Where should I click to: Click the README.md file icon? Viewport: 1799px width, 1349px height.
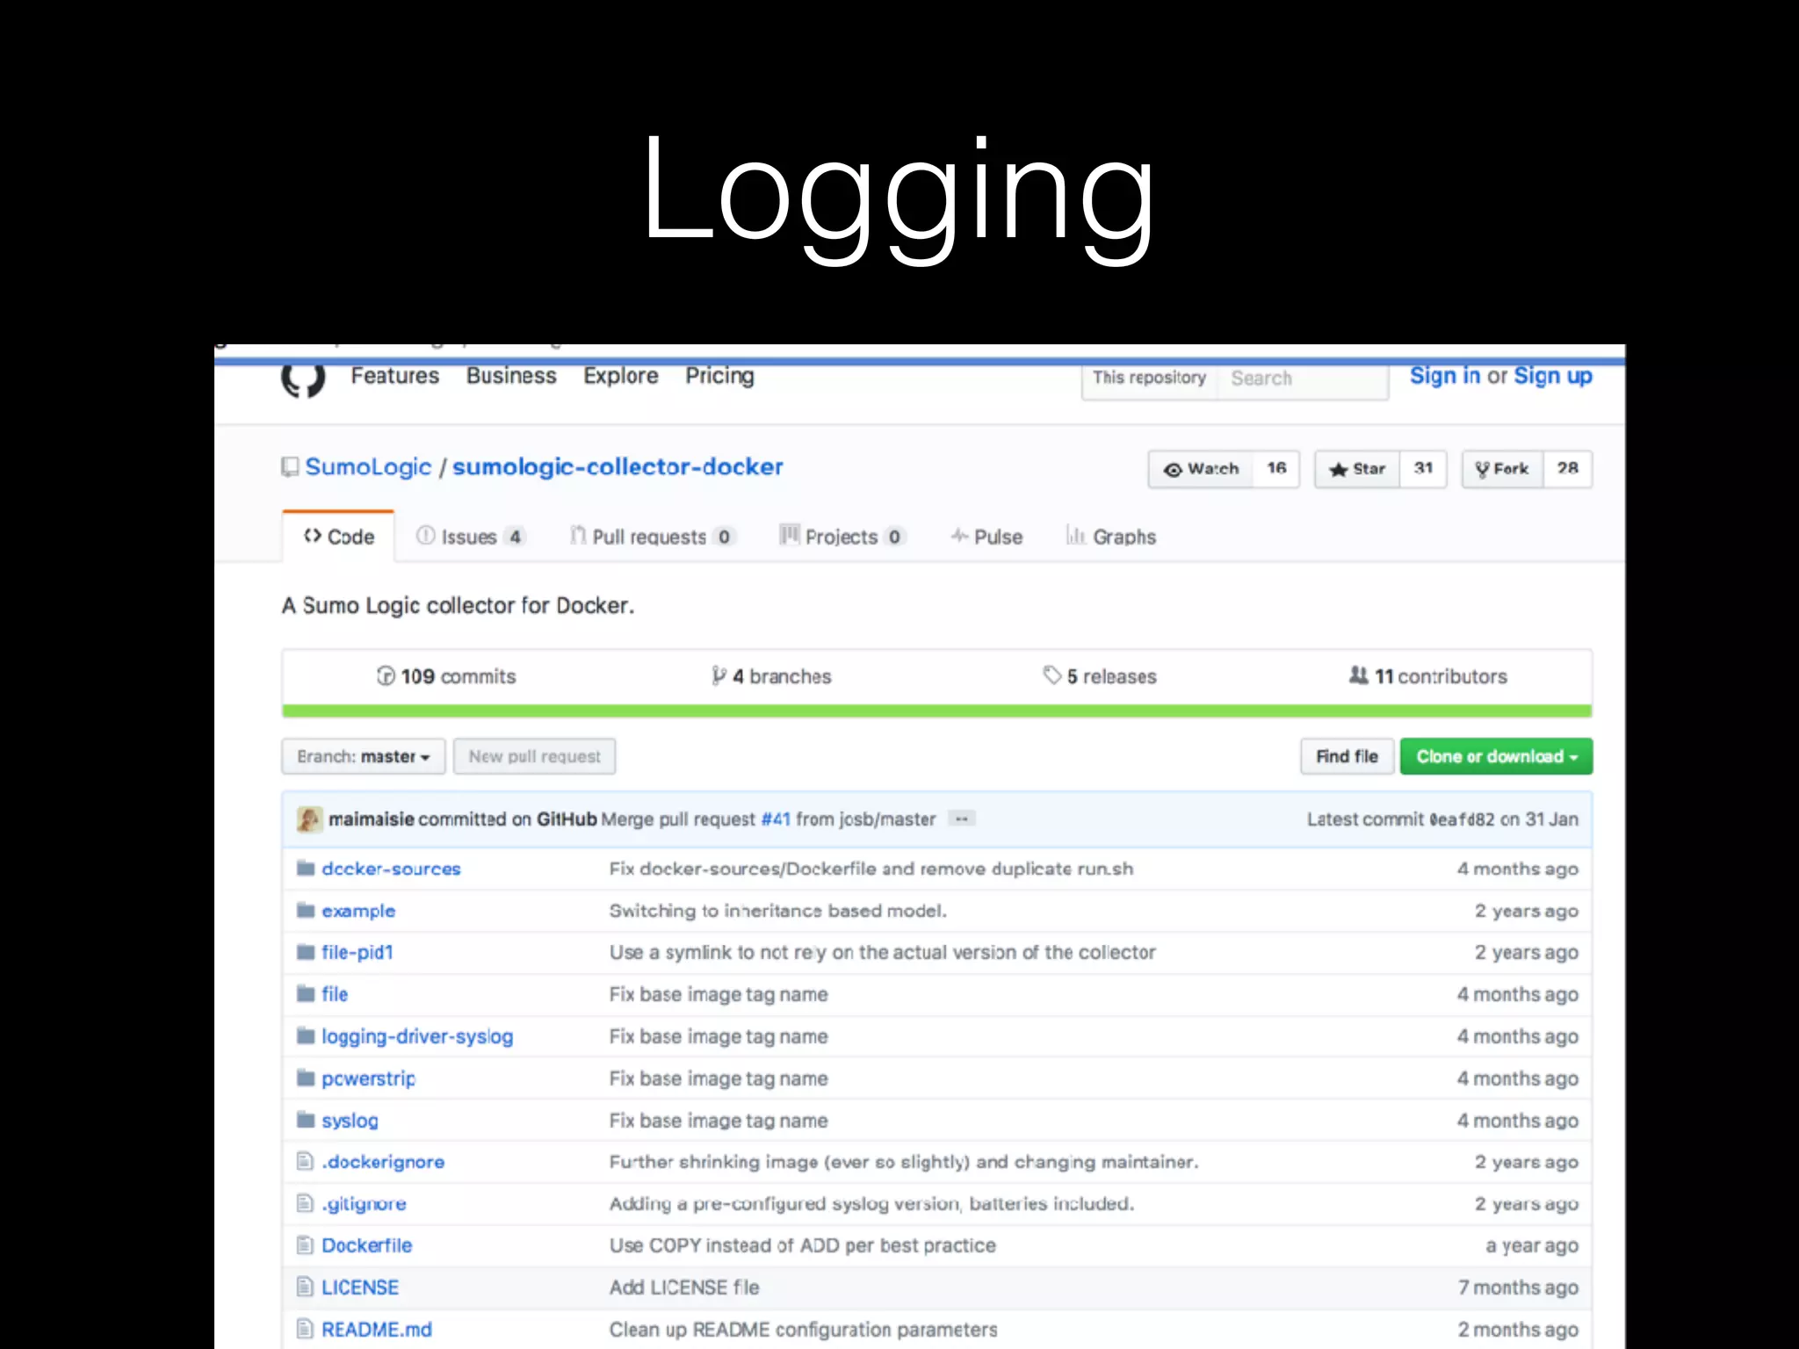click(x=305, y=1329)
